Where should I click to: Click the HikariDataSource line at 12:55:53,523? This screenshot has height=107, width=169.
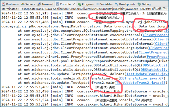[85, 96]
